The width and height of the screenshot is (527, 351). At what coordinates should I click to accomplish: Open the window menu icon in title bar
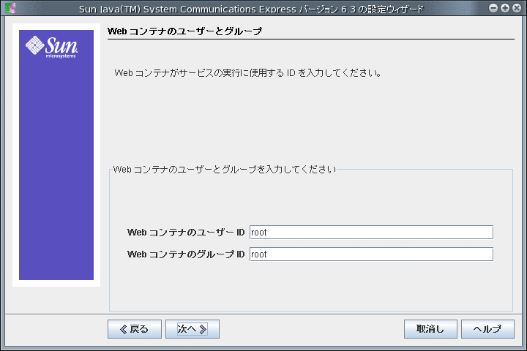click(10, 8)
